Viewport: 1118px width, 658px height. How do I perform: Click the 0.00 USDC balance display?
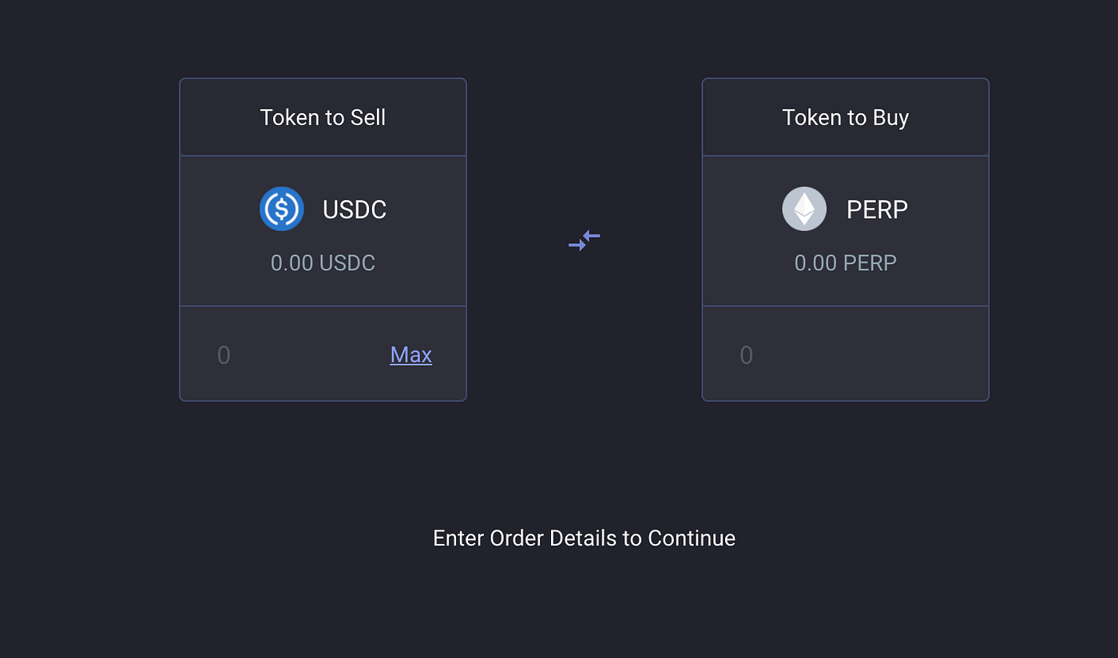click(323, 262)
